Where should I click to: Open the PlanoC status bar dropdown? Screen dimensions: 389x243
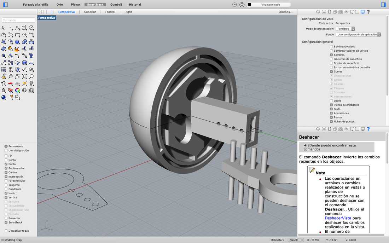pyautogui.click(x=296, y=240)
